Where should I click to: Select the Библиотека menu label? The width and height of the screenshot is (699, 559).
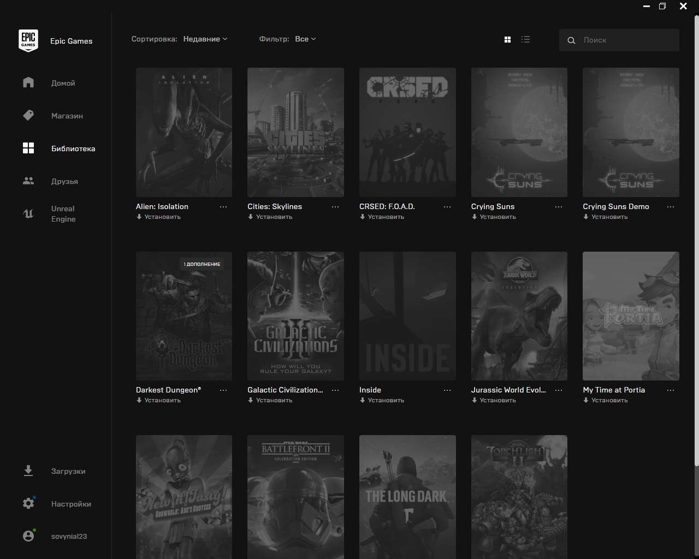(x=73, y=148)
